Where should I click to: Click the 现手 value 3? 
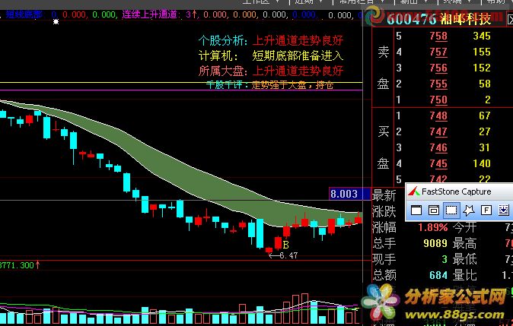click(x=444, y=259)
